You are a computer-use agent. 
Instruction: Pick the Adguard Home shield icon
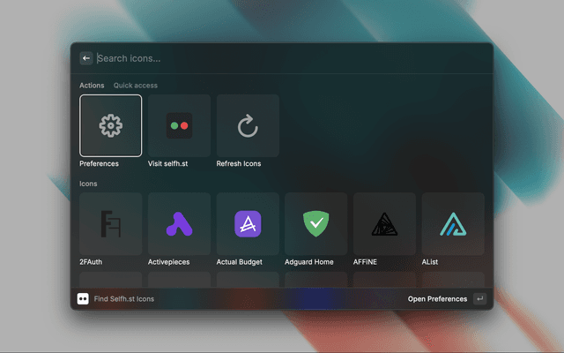[316, 224]
